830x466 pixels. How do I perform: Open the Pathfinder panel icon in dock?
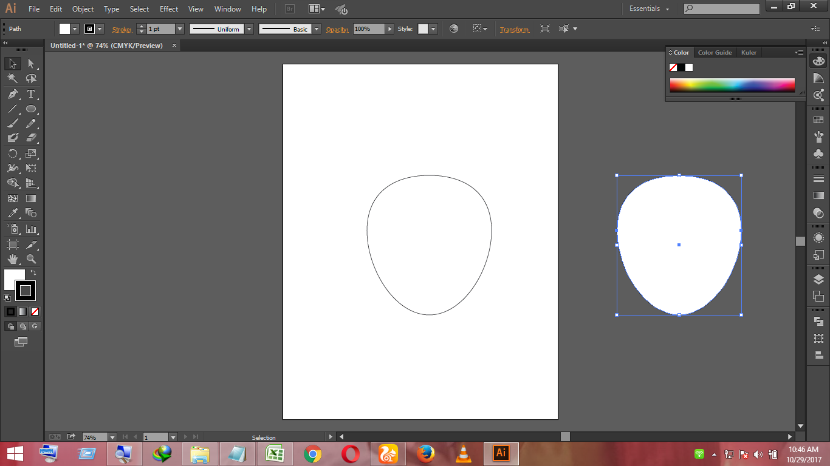[x=818, y=322]
